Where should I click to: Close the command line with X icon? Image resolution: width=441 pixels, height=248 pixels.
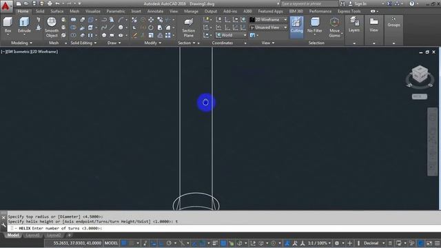point(3,218)
